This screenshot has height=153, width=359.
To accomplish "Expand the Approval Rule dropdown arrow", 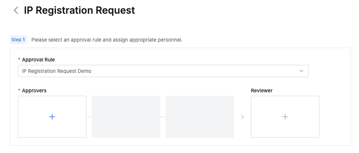I will click(x=301, y=71).
